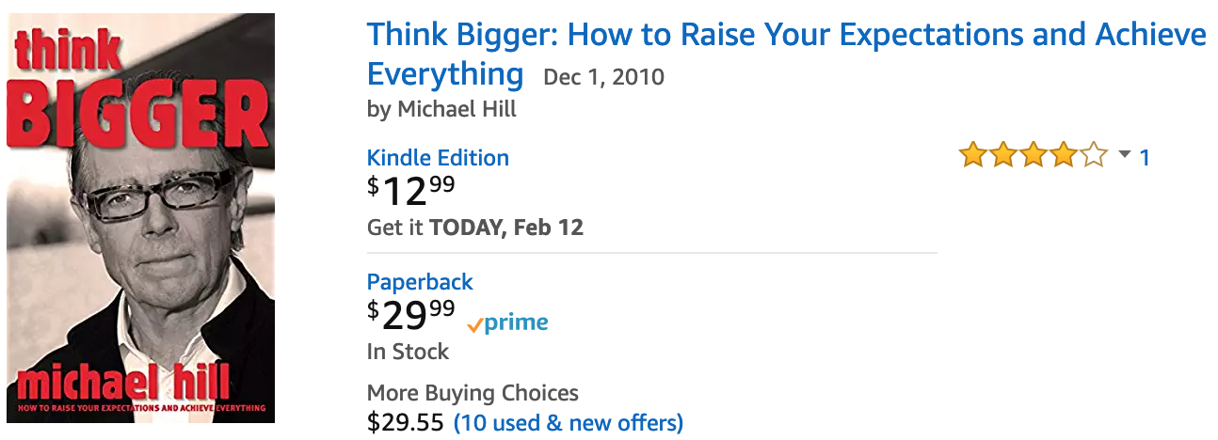Viewport: 1218px width, 440px height.
Task: Click the Dec 1, 2010 publication date
Action: click(604, 77)
